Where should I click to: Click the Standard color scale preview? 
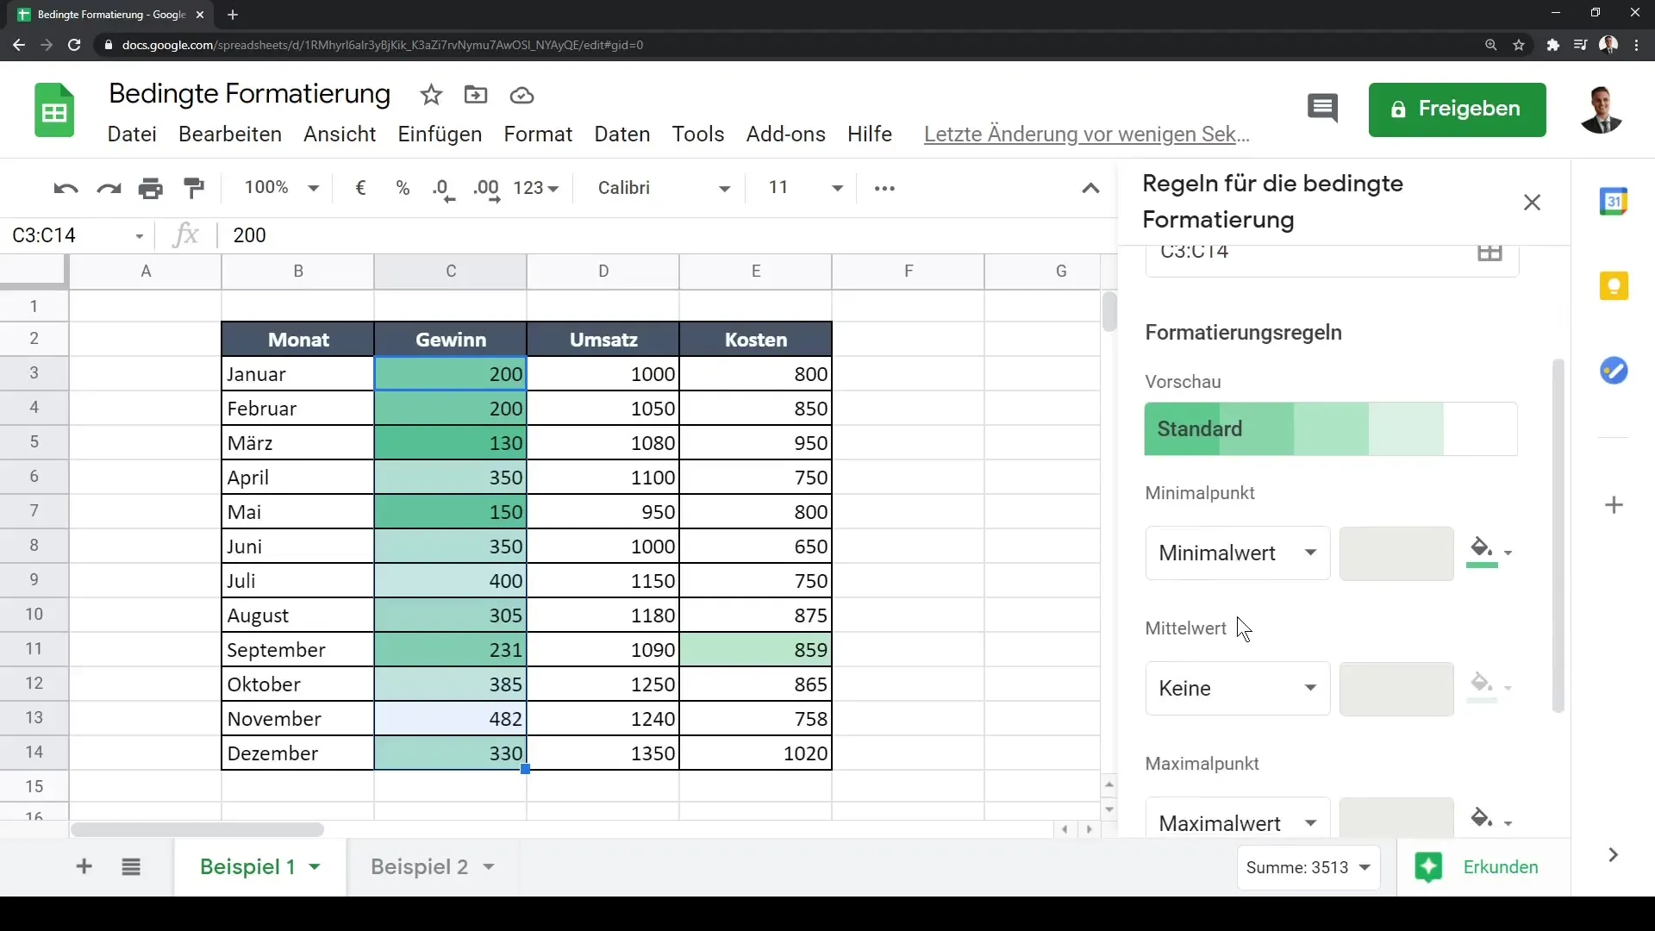1331,429
